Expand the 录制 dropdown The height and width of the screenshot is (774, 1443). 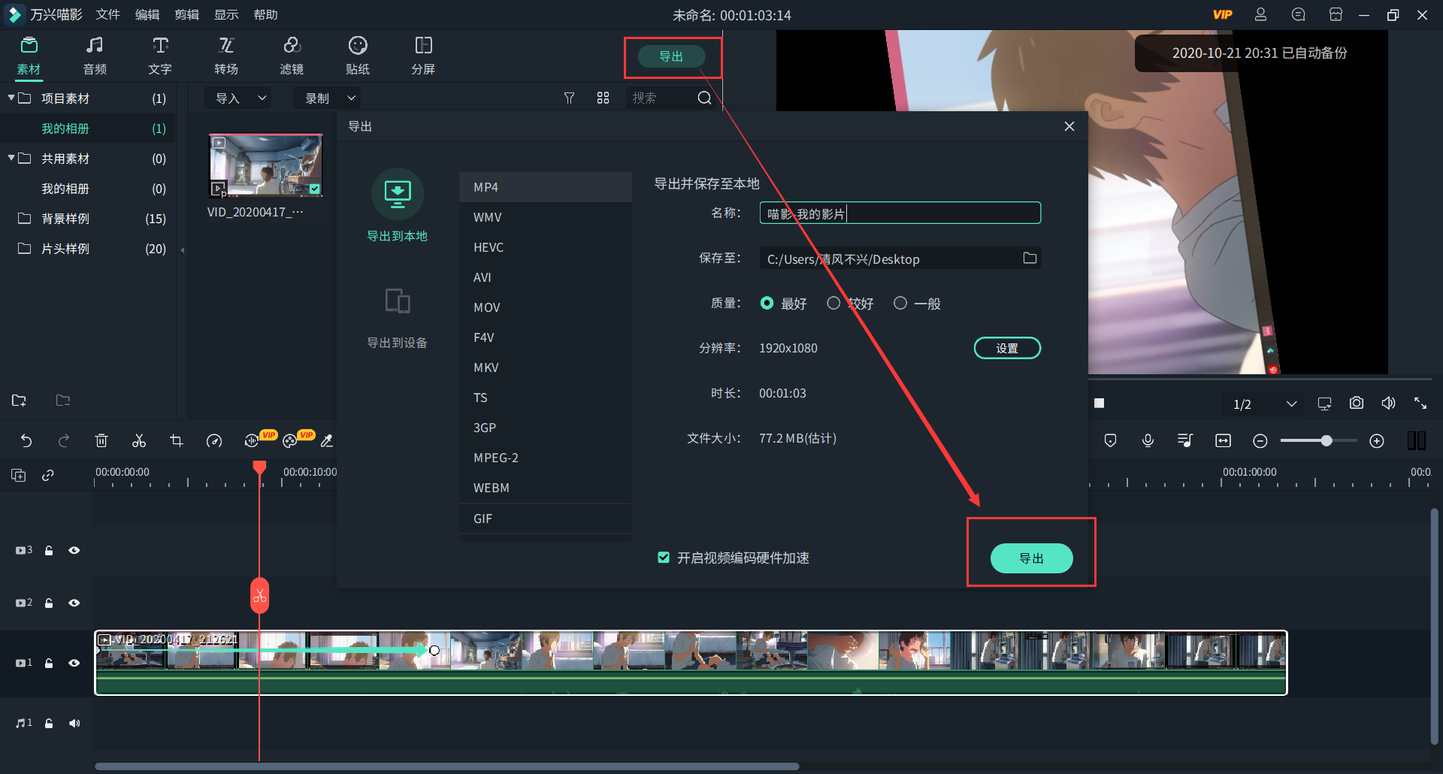pos(350,98)
